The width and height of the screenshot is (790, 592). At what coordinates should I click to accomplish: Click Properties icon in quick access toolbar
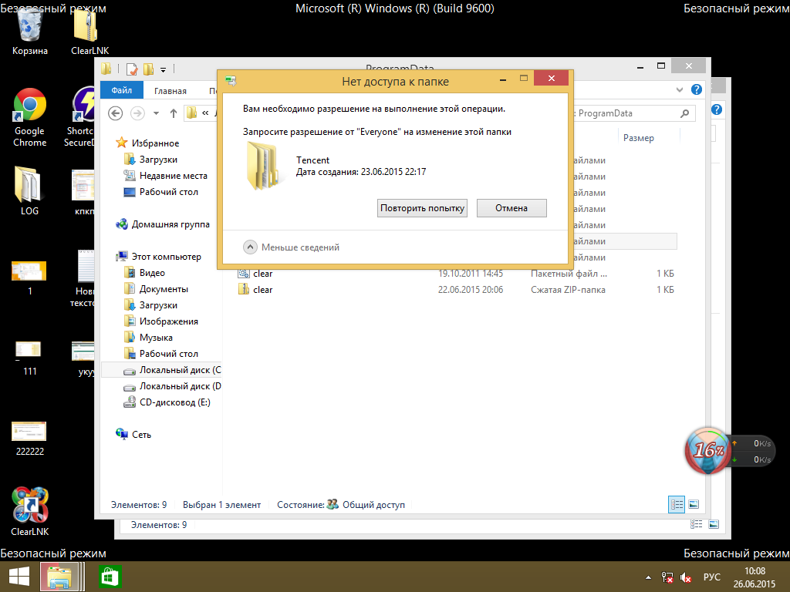[x=132, y=69]
